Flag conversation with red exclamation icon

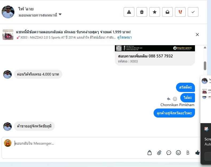pyautogui.click(x=180, y=12)
